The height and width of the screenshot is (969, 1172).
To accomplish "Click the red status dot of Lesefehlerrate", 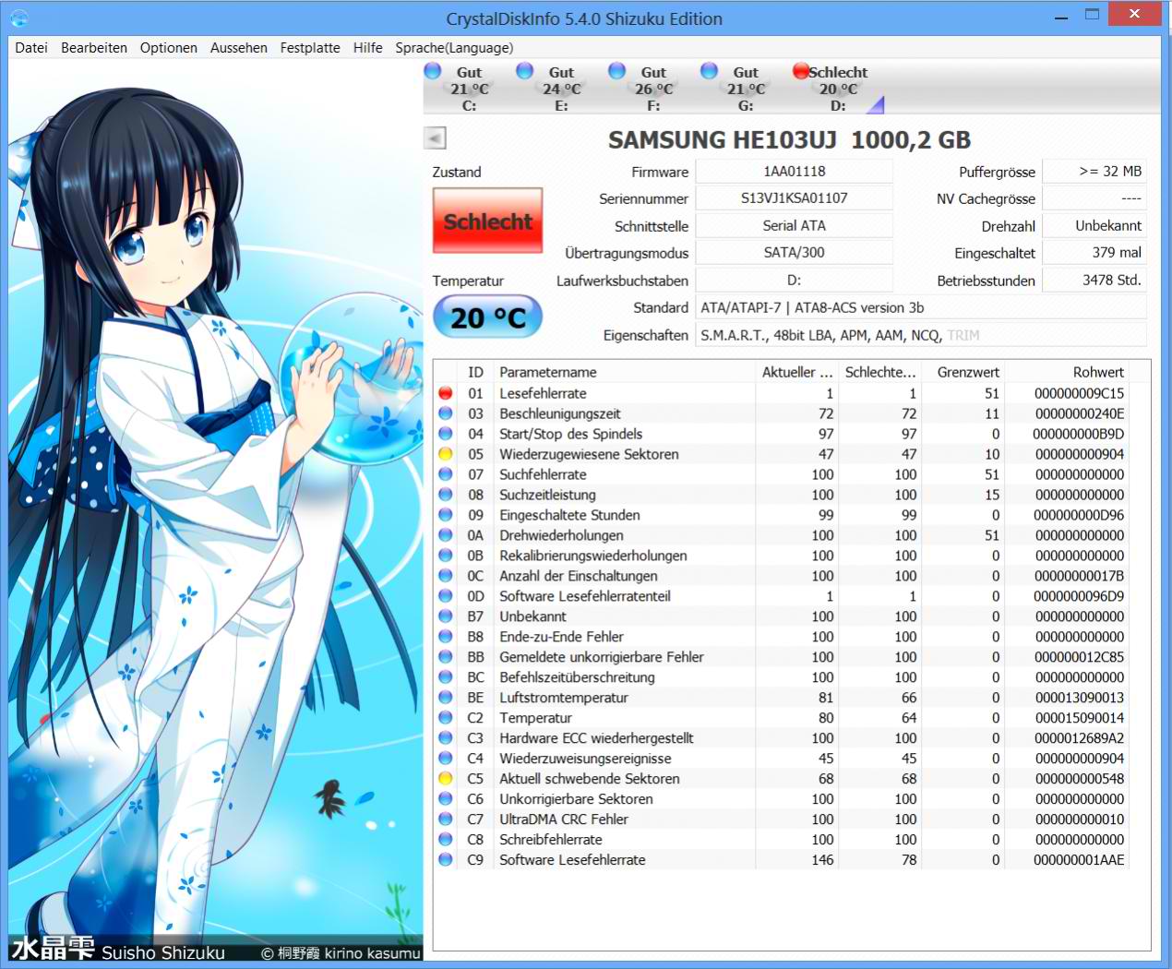I will (x=446, y=393).
